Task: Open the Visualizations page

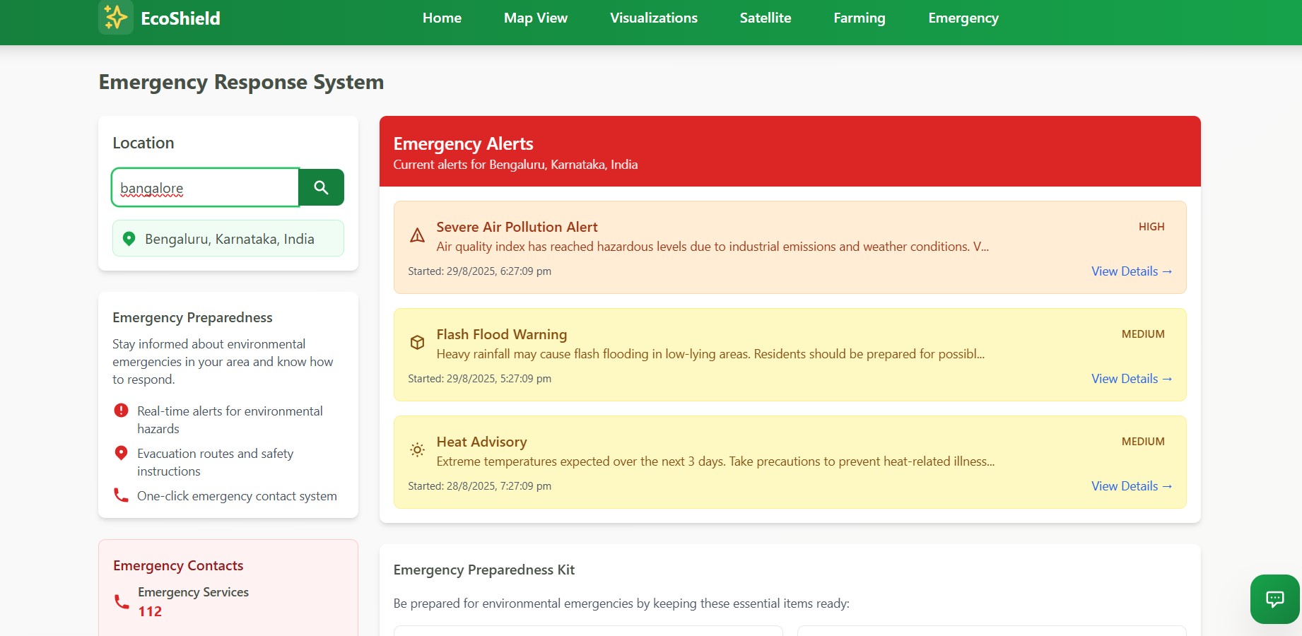Action: click(x=654, y=18)
